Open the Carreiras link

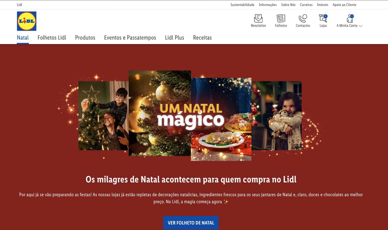306,5
